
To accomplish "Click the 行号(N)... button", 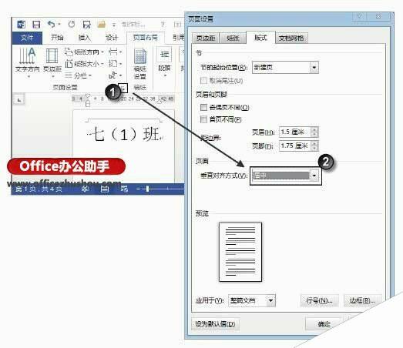I will [320, 300].
